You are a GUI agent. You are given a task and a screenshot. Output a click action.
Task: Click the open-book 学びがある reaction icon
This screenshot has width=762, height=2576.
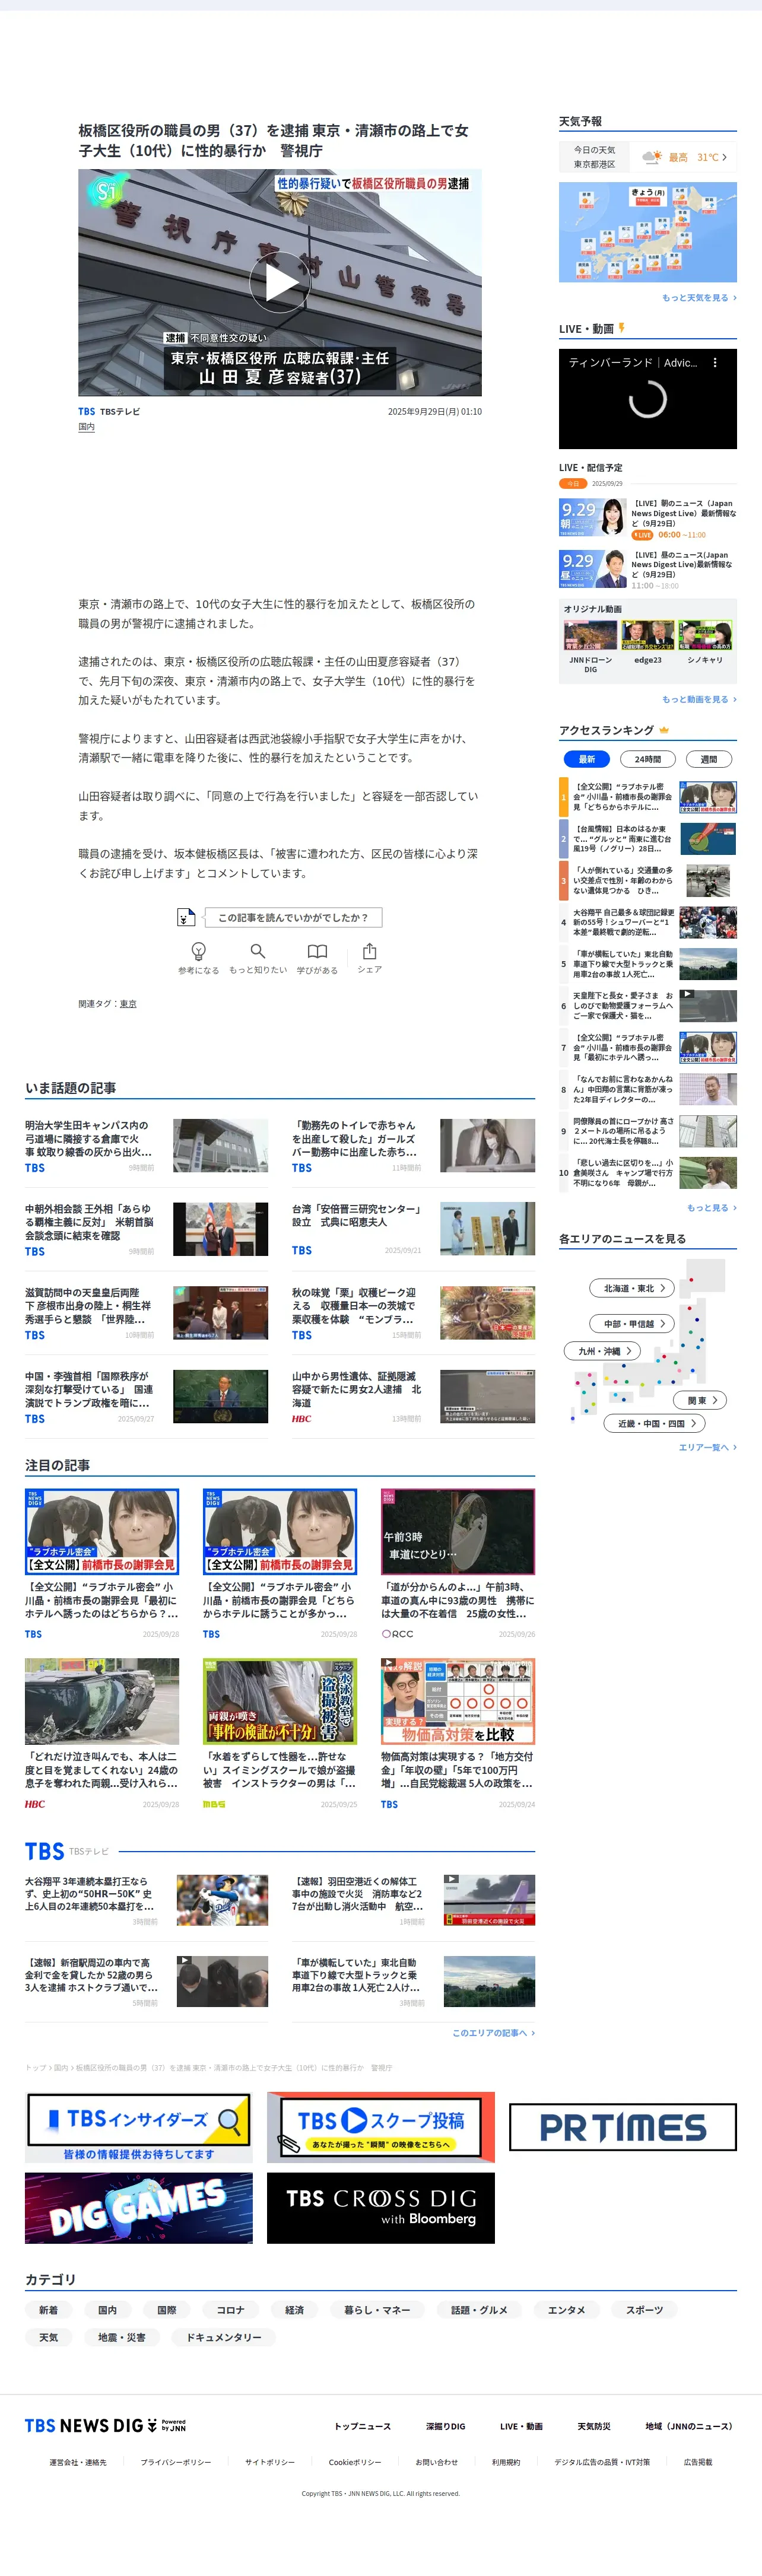coord(317,951)
